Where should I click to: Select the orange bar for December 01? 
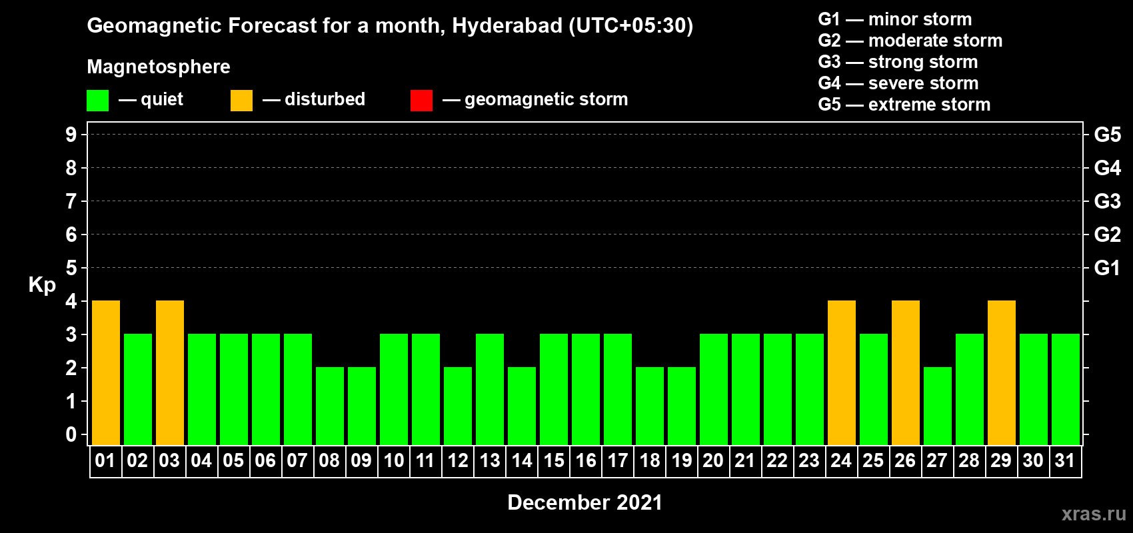coord(106,372)
